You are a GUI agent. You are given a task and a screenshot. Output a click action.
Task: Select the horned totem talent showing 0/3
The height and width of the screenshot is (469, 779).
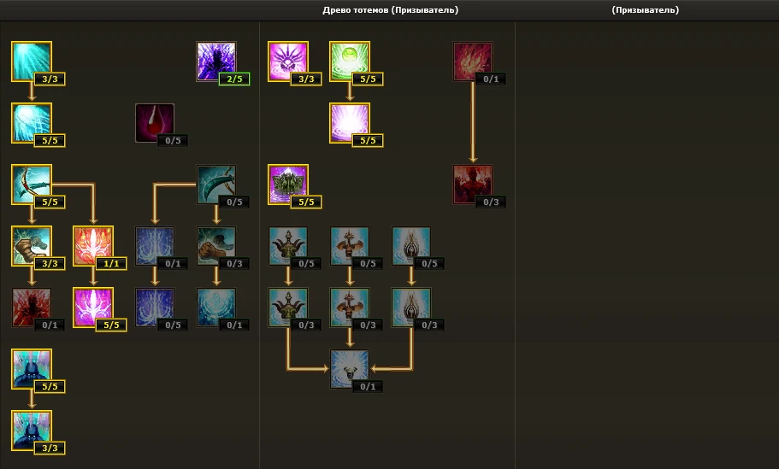287,308
